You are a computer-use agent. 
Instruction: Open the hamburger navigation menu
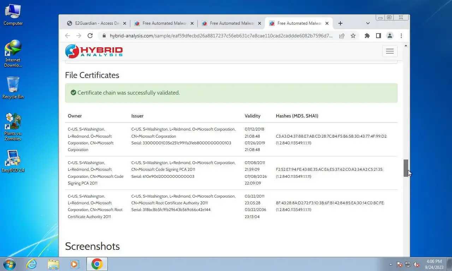390,52
